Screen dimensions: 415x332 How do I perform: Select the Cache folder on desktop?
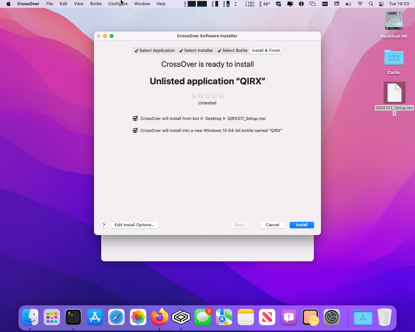(x=394, y=58)
